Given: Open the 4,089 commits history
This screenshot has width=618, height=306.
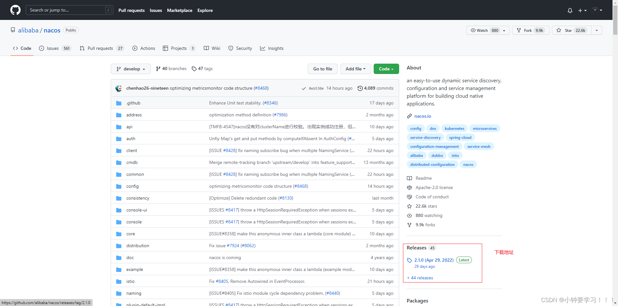Looking at the screenshot, I should (x=375, y=88).
